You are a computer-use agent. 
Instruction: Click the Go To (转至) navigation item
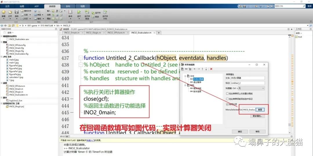(39, 15)
